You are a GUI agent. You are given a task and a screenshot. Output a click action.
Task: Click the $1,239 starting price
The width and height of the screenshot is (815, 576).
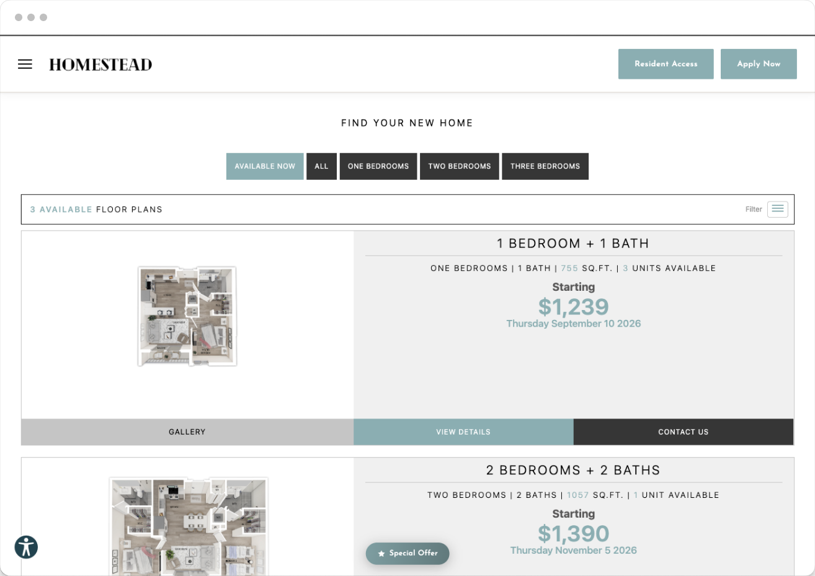(574, 306)
